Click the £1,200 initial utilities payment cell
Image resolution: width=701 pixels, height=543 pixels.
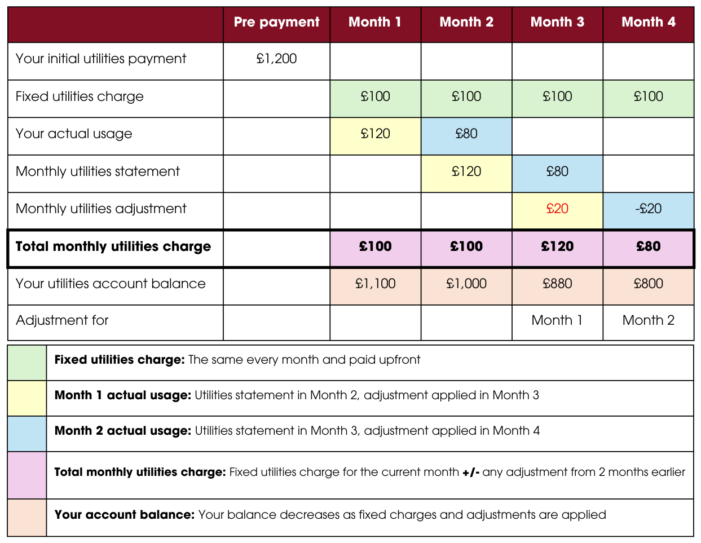click(x=276, y=59)
